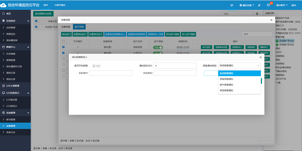302x151 pixels.
Task: Click the dashboard gauge icon in header
Action: 232,6
